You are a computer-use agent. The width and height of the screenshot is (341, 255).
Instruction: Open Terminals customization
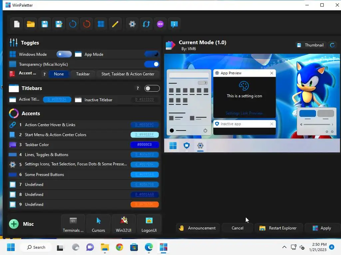[x=73, y=224]
